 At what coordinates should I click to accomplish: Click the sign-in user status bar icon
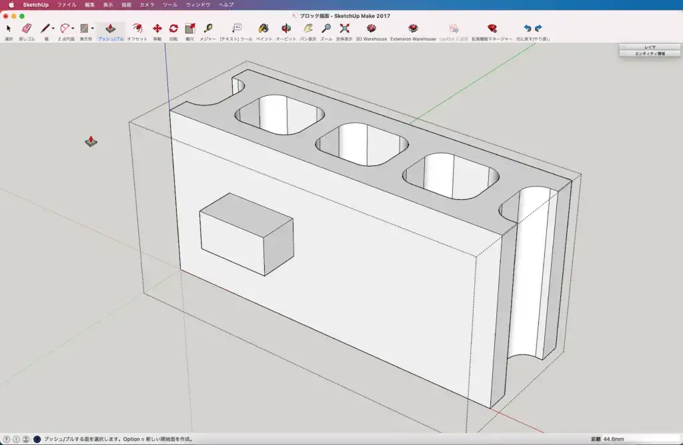[26, 440]
